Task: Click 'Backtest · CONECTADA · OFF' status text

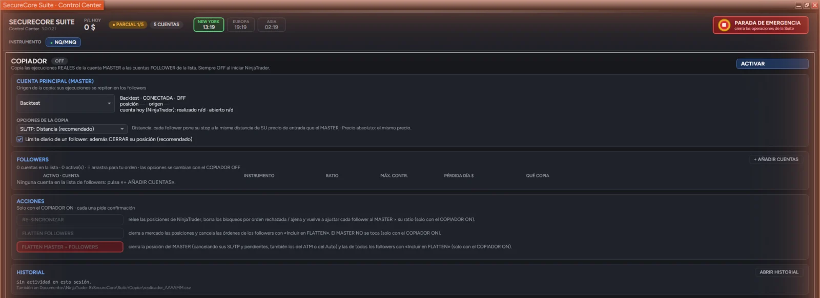Action: coord(153,98)
